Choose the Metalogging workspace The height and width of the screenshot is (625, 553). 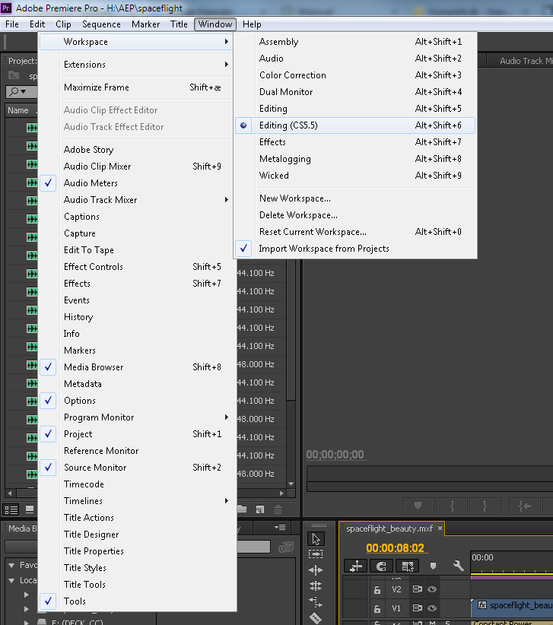[x=354, y=159]
